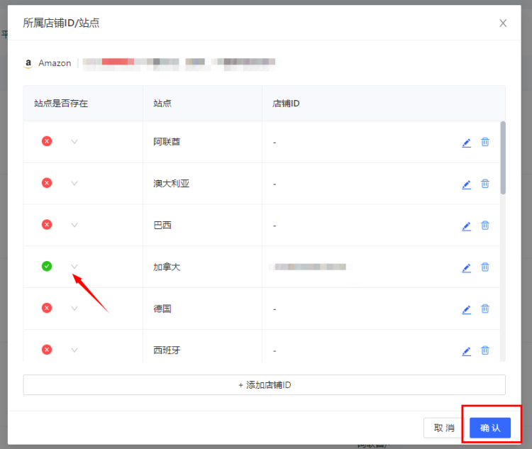Click the red status icon for 德国
Image resolution: width=532 pixels, height=449 pixels.
pos(47,308)
